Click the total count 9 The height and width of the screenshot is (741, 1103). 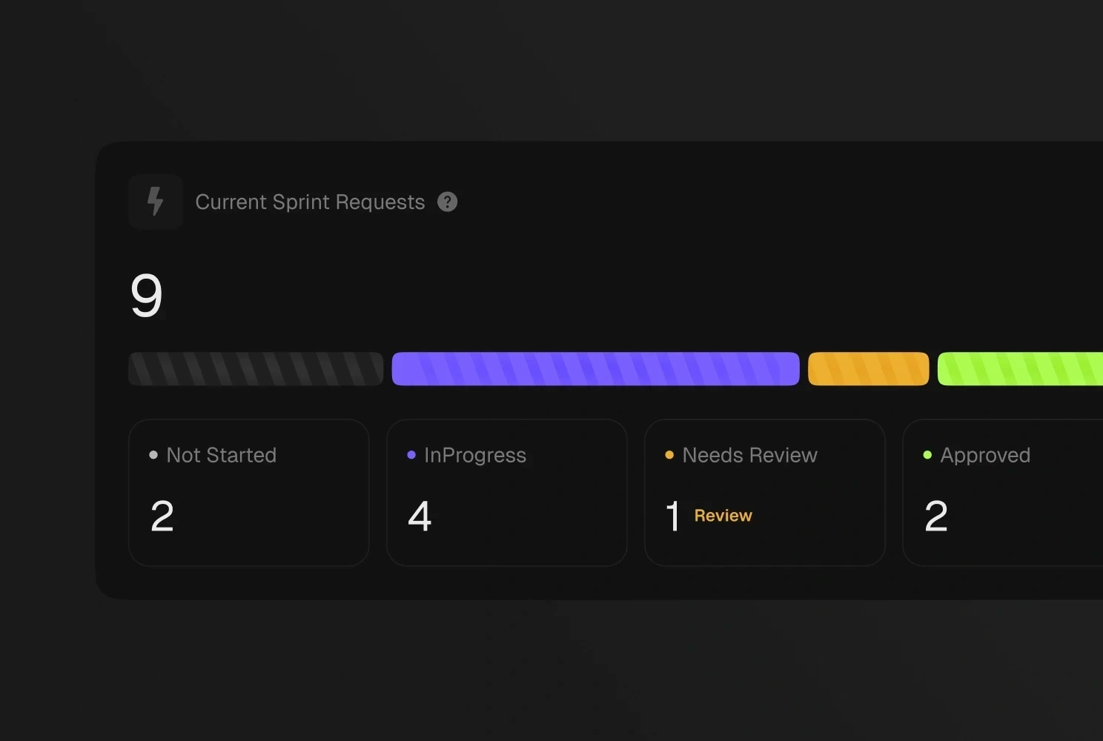[x=146, y=295]
